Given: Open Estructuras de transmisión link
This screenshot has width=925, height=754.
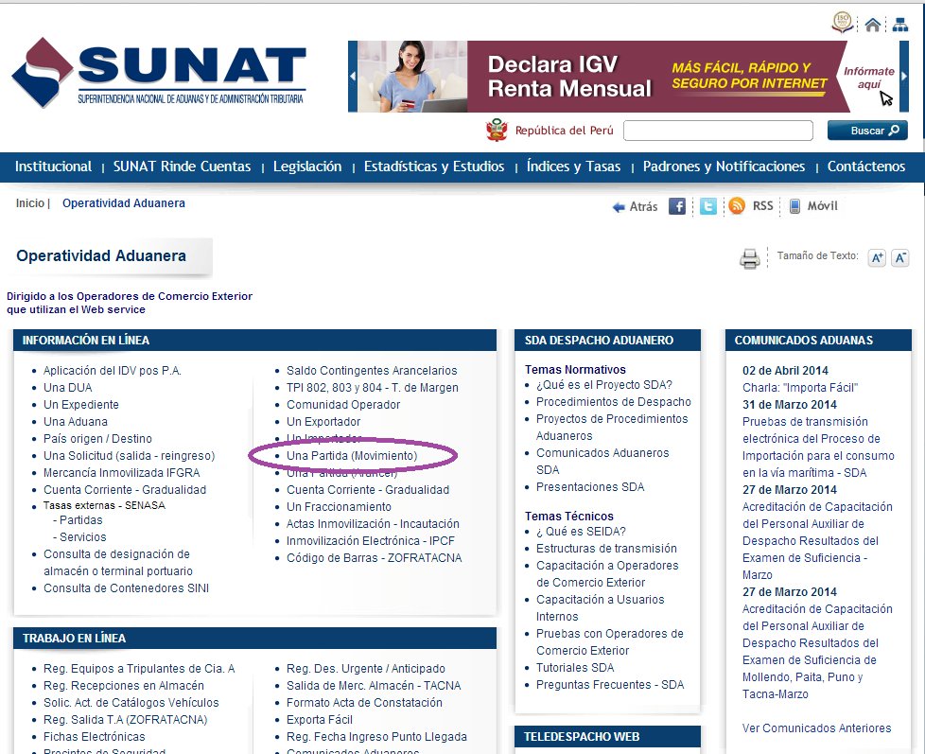Looking at the screenshot, I should click(606, 548).
